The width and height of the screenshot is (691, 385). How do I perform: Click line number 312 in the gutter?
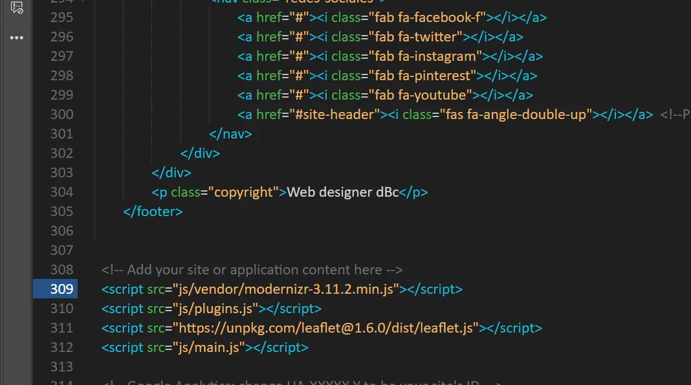(x=61, y=347)
